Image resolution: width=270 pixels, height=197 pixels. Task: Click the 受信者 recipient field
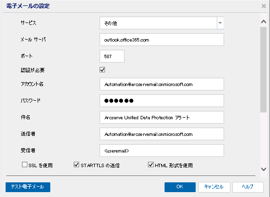(x=162, y=151)
